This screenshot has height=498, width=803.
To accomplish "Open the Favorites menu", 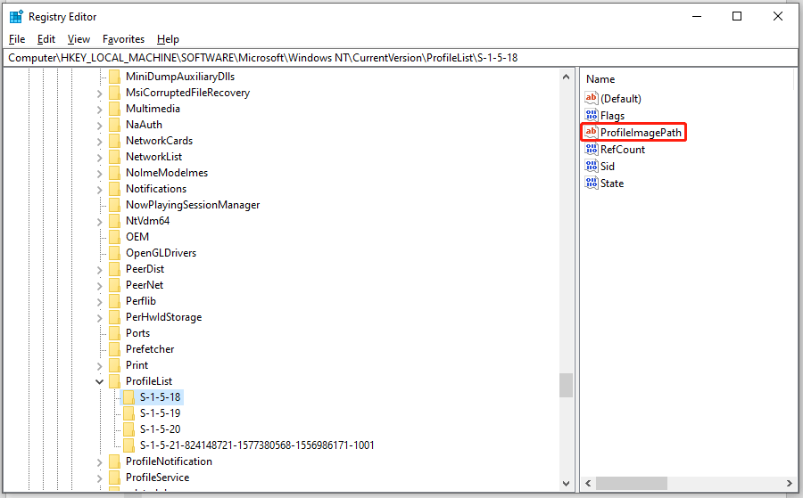I will 123,39.
